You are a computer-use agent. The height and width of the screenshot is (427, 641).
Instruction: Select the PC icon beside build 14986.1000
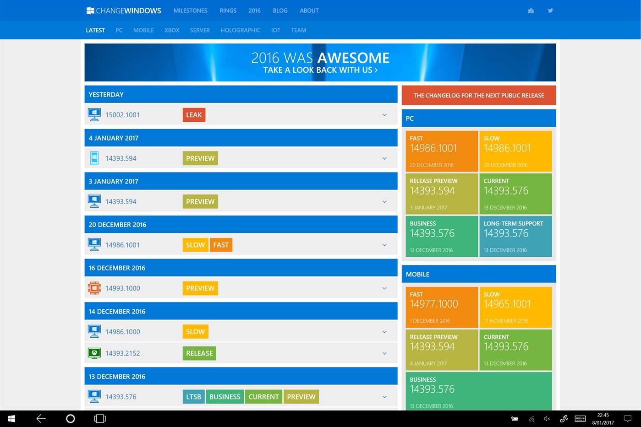click(x=94, y=331)
